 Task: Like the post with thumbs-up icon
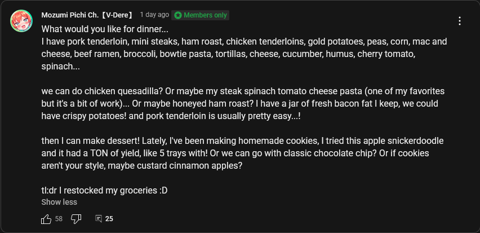(47, 219)
